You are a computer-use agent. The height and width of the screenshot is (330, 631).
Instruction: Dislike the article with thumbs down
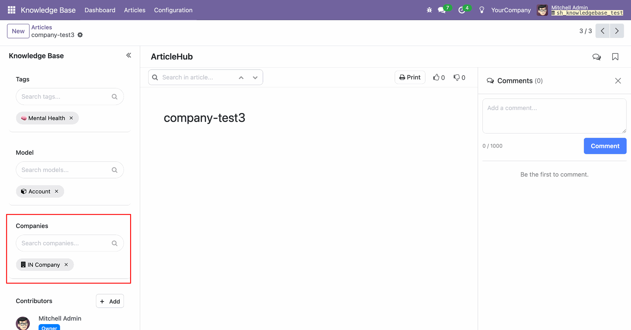[459, 77]
